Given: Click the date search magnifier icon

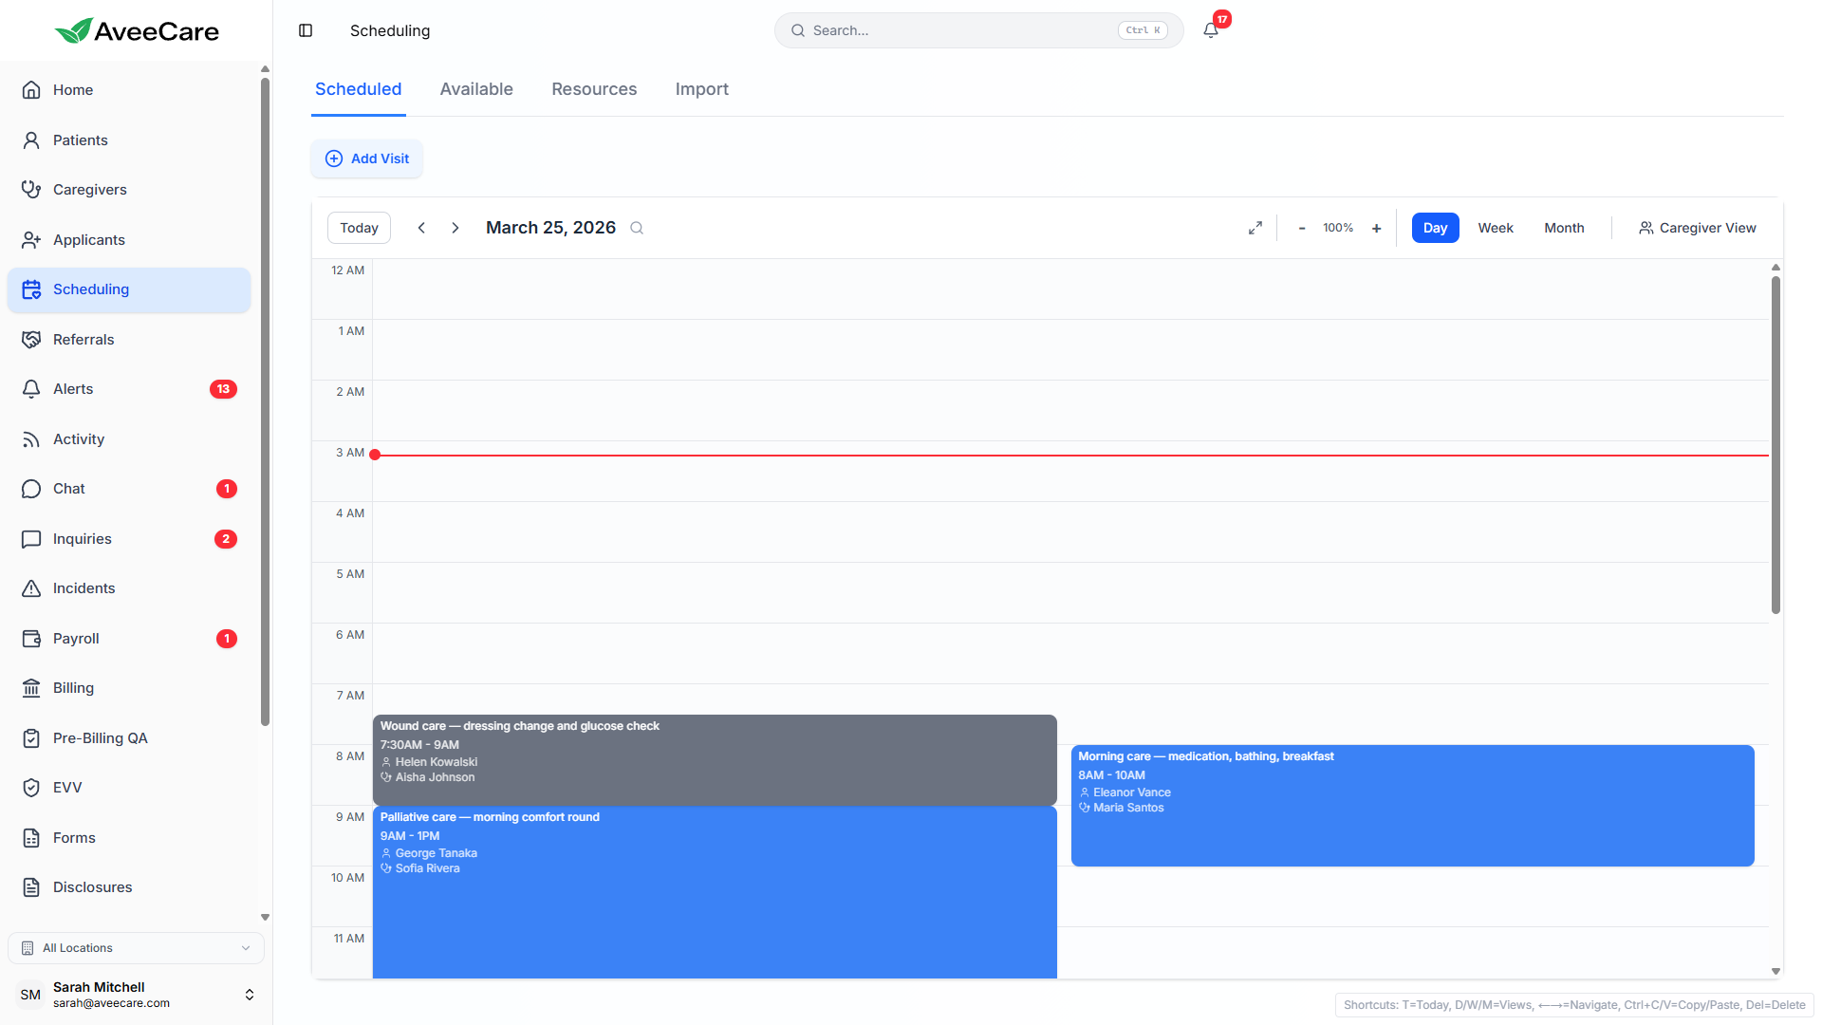Looking at the screenshot, I should (x=637, y=228).
